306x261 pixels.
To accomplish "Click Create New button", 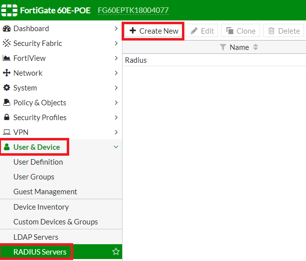I will coord(154,31).
